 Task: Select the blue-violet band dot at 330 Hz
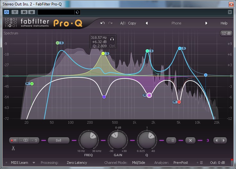point(104,97)
